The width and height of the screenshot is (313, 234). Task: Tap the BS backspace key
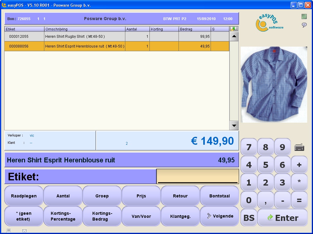249,218
